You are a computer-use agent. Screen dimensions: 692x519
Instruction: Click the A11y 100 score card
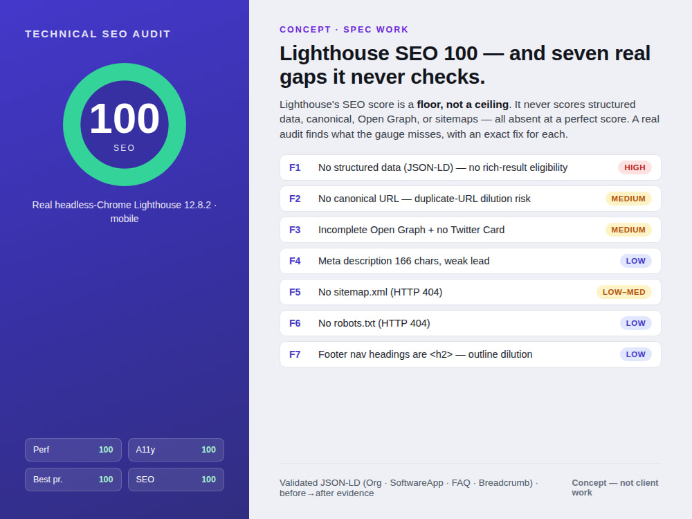(176, 450)
